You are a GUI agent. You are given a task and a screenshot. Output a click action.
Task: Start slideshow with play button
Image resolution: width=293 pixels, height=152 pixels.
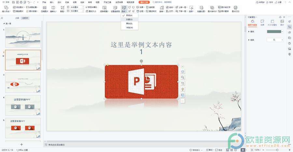[243, 150]
